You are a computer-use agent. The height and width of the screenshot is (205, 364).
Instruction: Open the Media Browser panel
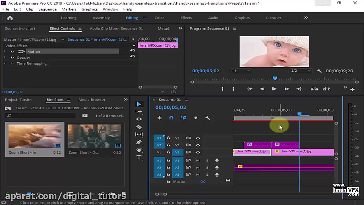click(92, 100)
